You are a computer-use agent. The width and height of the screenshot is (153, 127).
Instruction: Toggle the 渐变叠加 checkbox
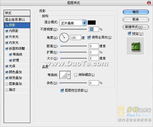(7, 78)
